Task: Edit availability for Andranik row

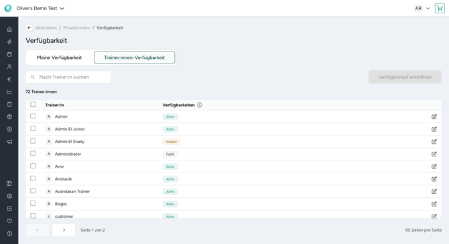Action: tap(434, 179)
